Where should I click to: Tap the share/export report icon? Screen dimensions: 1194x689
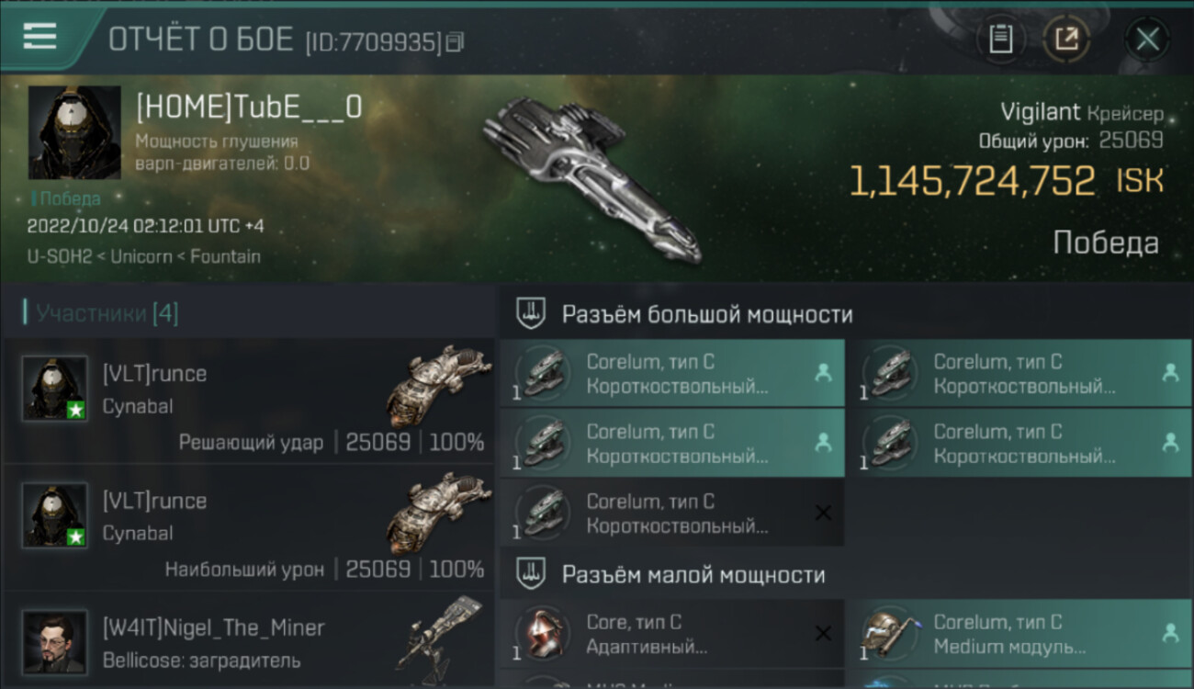(1066, 39)
